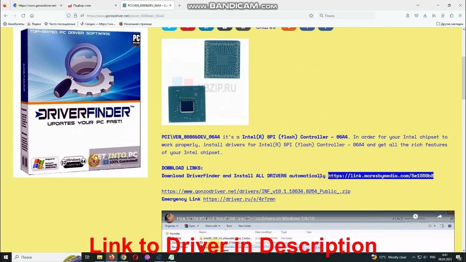Select the PCI\VEN_8086&DEV_06A4 tab
The height and width of the screenshot is (262, 466).
[147, 5]
